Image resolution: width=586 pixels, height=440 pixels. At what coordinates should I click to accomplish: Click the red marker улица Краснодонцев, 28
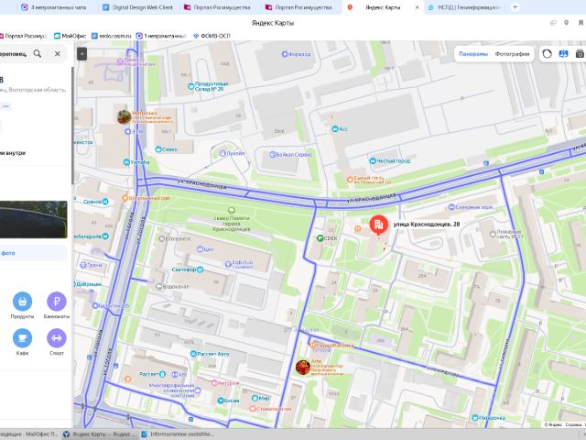(378, 225)
